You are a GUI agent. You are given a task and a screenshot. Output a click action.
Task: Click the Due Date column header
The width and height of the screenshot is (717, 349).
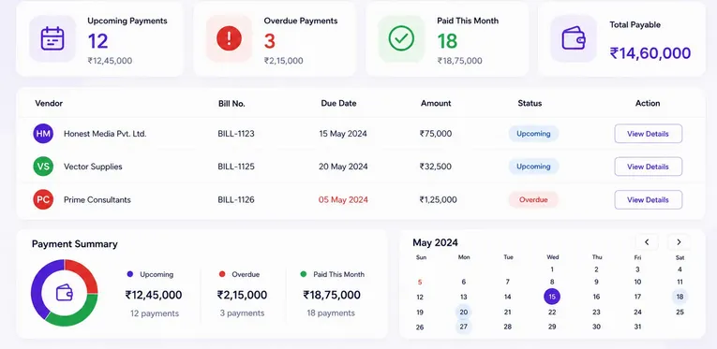pyautogui.click(x=338, y=103)
